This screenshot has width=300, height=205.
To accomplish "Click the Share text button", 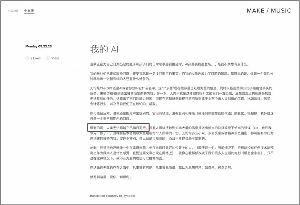I will [x=55, y=58].
